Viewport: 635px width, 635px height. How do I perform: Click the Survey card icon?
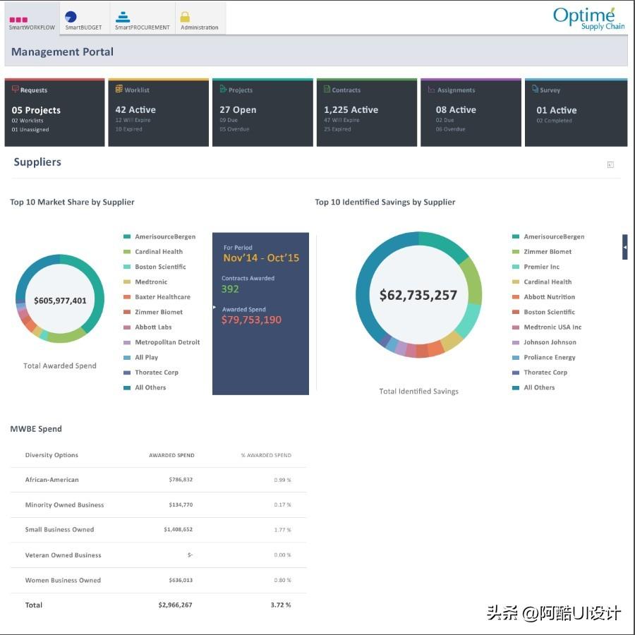(x=535, y=90)
